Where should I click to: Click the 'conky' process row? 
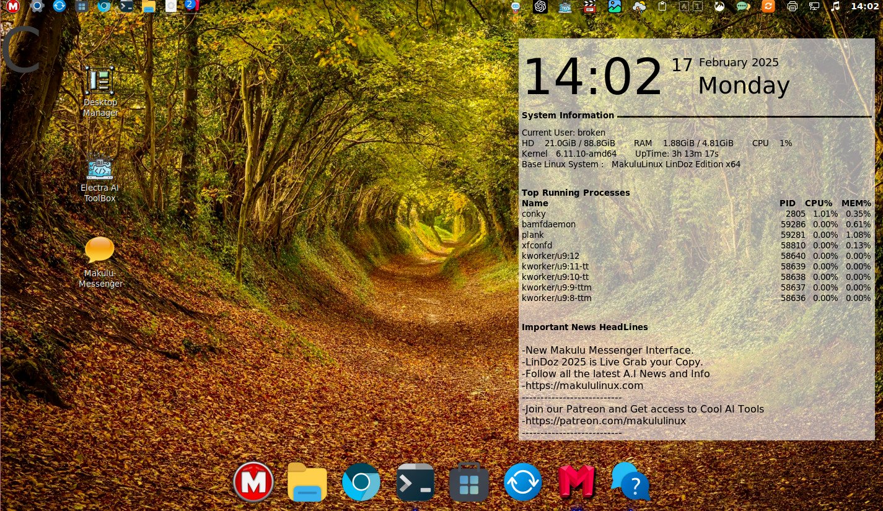(696, 214)
